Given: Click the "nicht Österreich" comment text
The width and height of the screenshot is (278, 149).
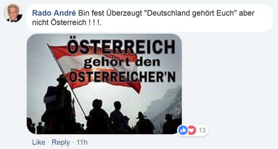Looking at the screenshot, I should pyautogui.click(x=59, y=23).
